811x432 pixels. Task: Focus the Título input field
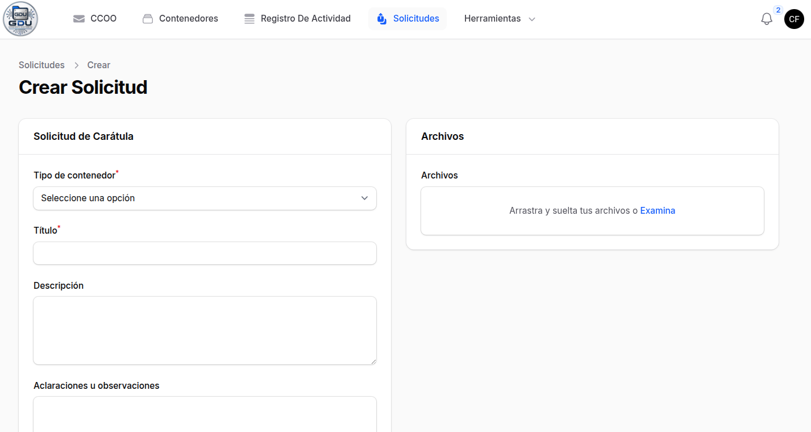[x=205, y=253]
